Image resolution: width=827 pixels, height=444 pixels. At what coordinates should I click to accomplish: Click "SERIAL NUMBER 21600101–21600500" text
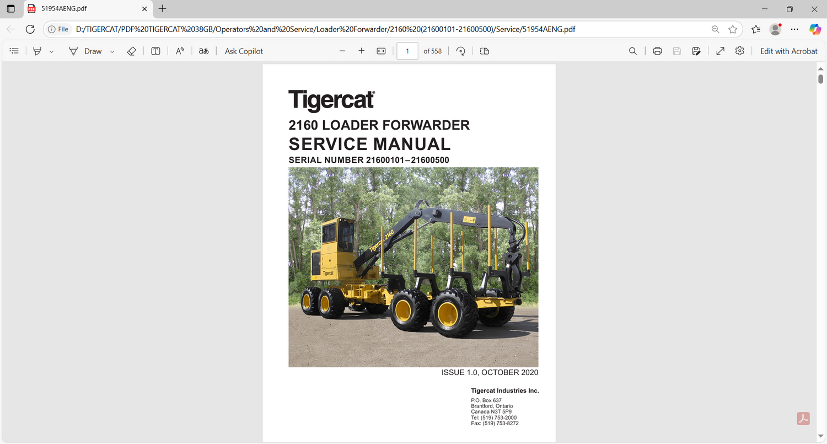pos(369,160)
